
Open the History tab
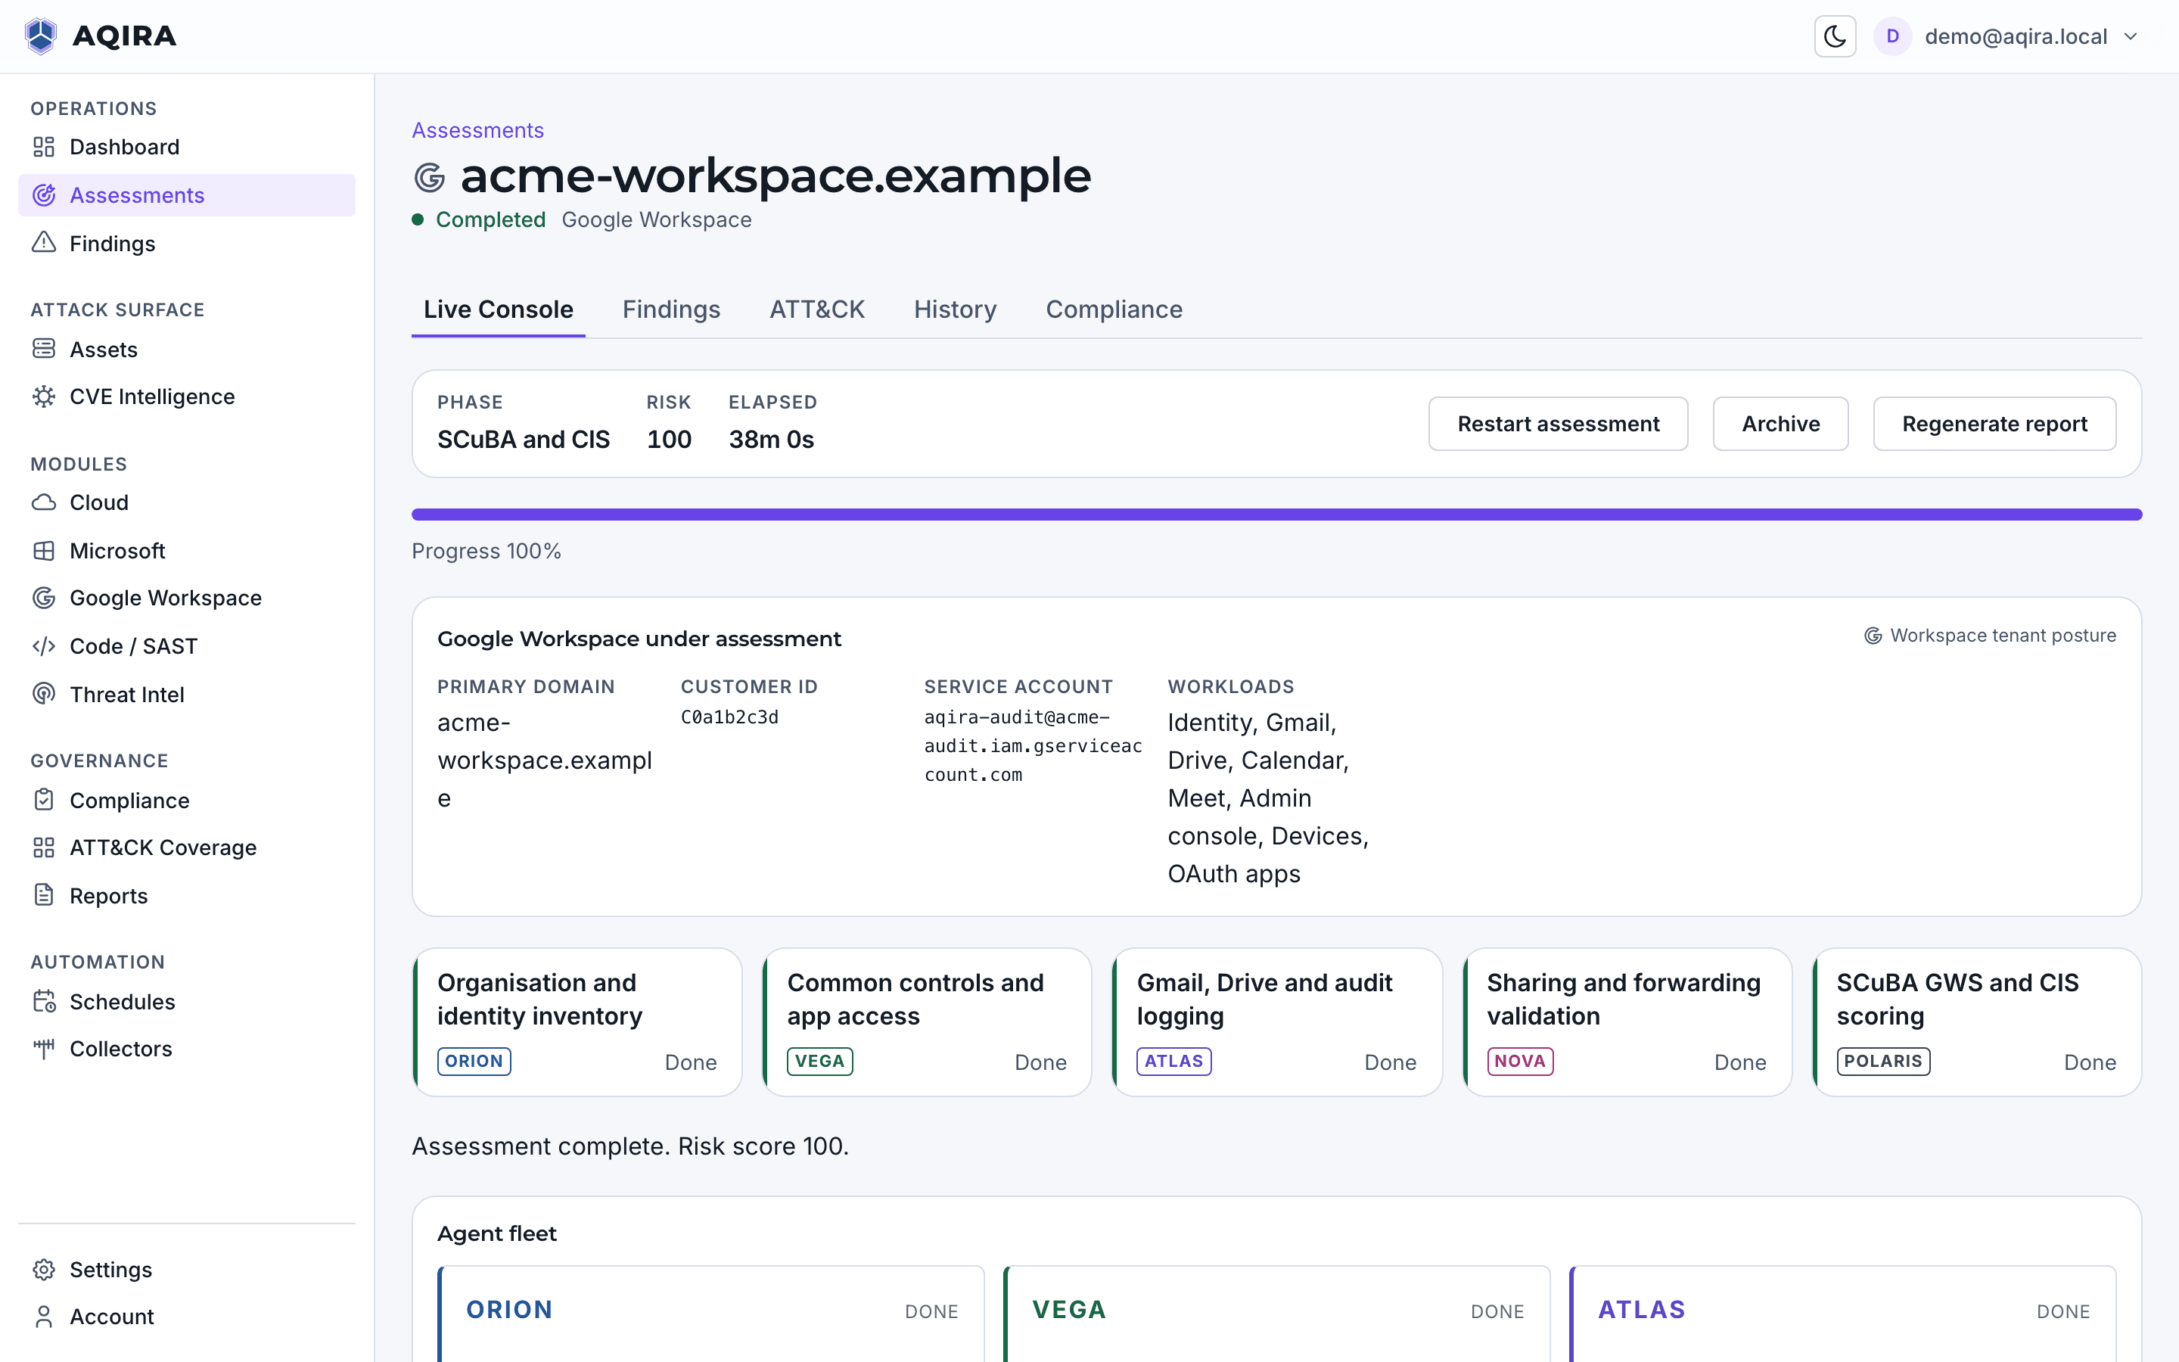pos(956,309)
